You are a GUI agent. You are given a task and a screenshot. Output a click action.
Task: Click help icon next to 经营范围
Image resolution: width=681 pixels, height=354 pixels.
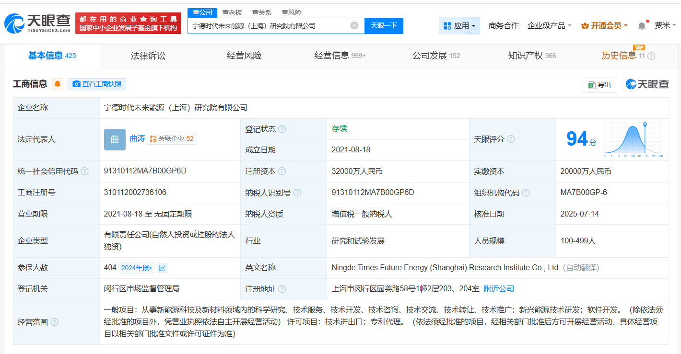click(x=54, y=322)
